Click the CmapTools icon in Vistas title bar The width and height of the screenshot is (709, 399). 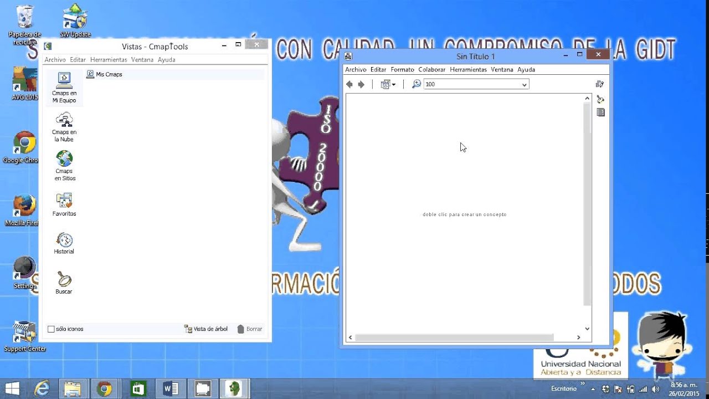point(48,47)
